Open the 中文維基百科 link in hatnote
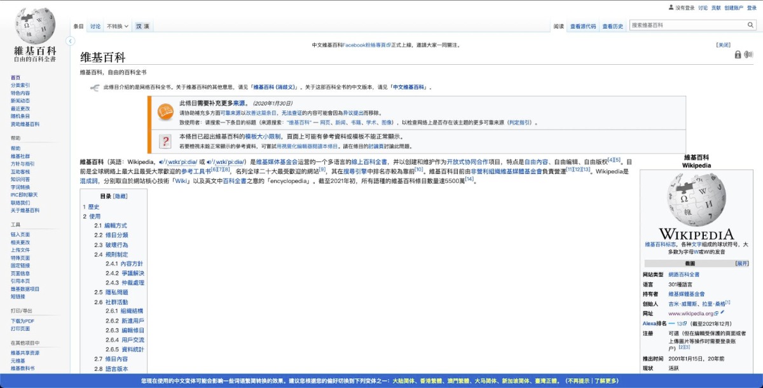Screen dimensions: 763x388 (x=408, y=87)
